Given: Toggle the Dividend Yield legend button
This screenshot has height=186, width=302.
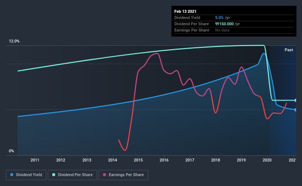Looking at the screenshot, I should 26,175.
